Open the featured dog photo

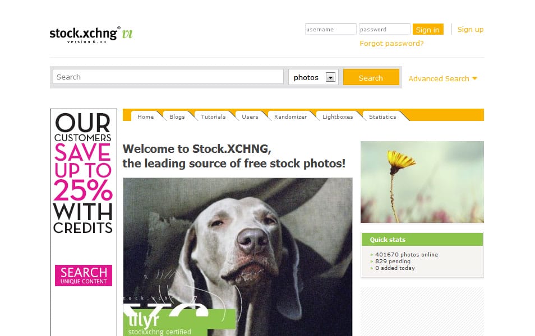[237, 256]
